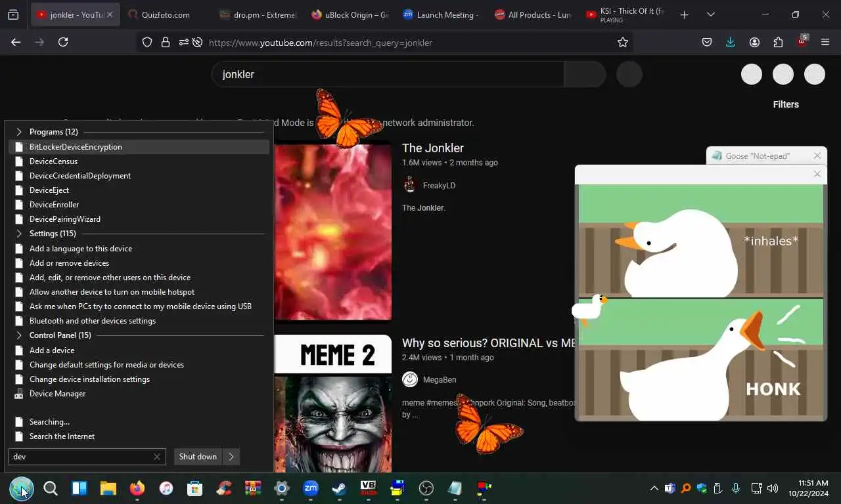The width and height of the screenshot is (841, 504).
Task: Open a new browser tab
Action: tap(684, 14)
